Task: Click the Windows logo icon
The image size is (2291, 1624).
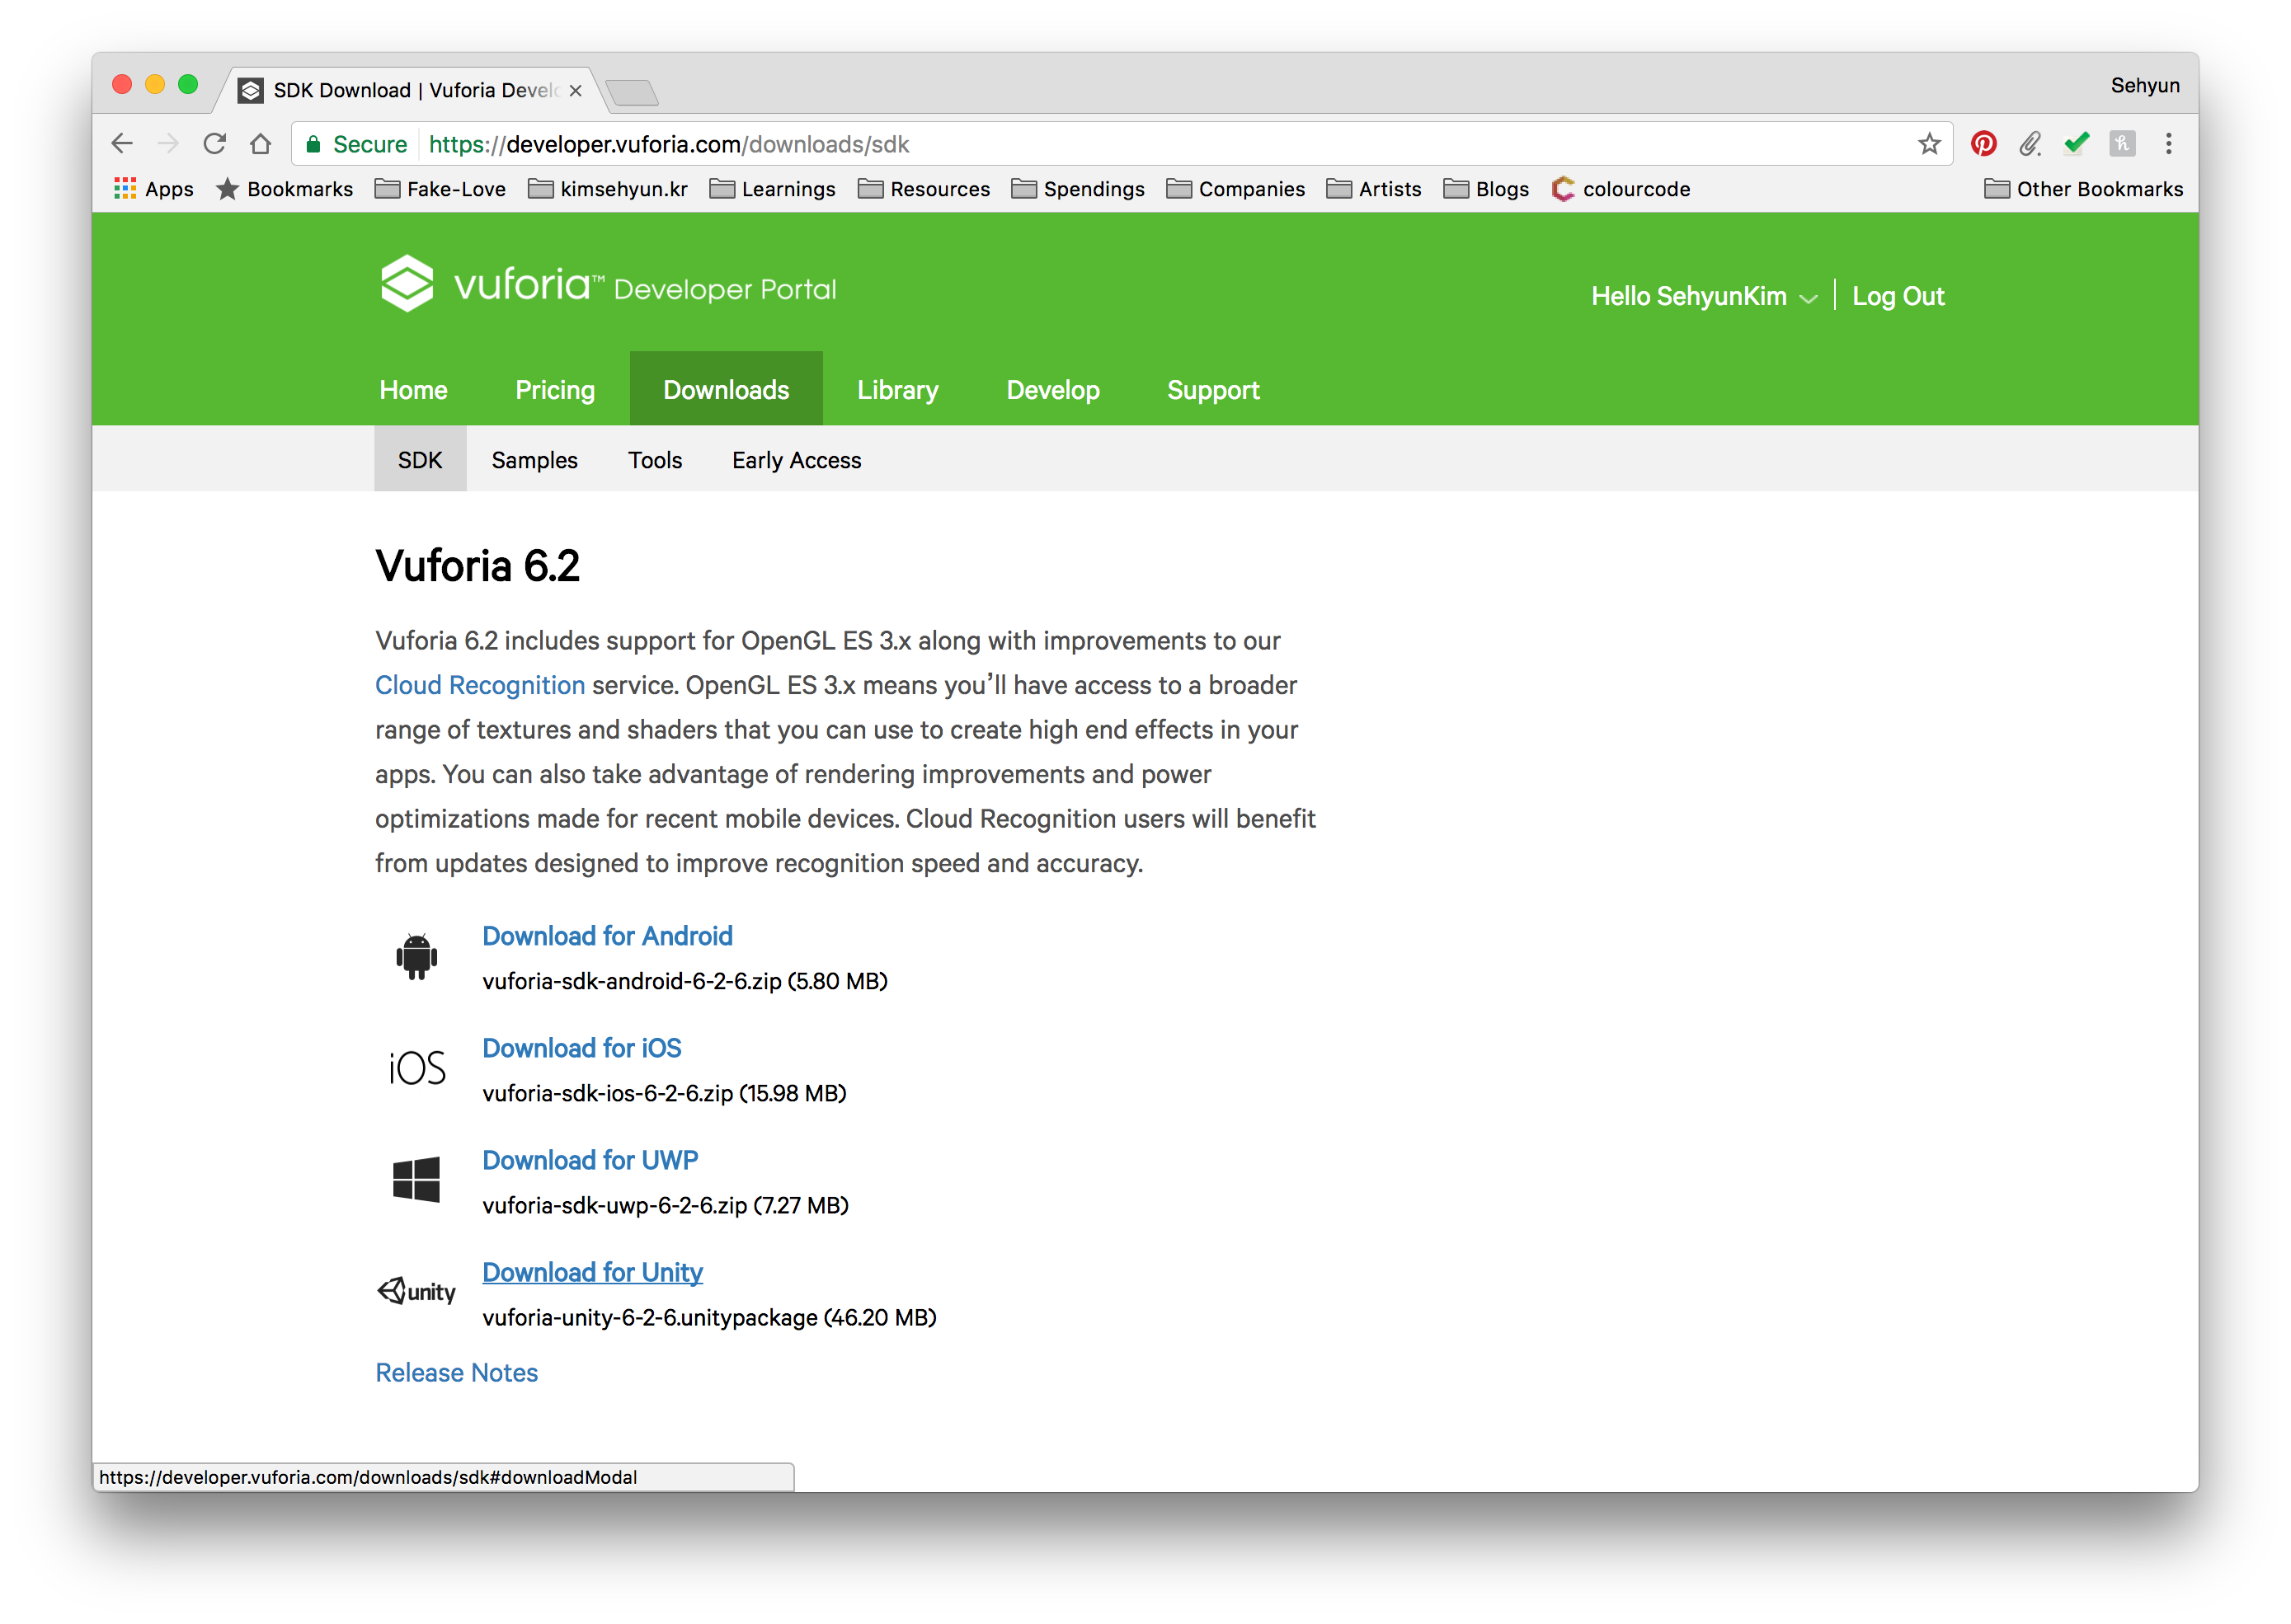Action: pos(416,1180)
